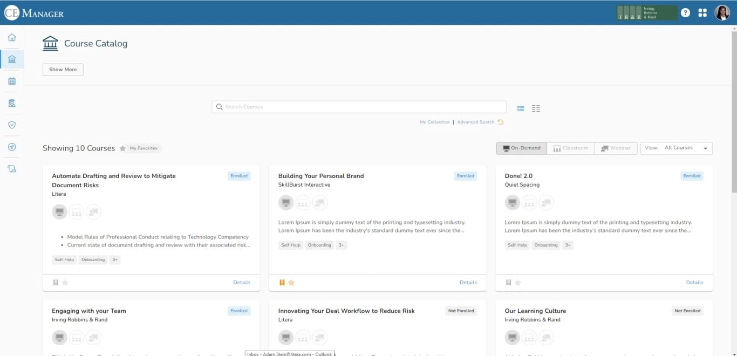Select the Webinar tab
Viewport: 737px width, 356px height.
[616, 148]
